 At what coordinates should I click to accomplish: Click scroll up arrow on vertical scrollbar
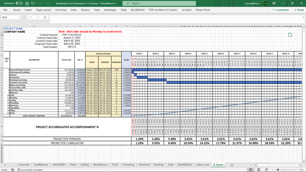click(x=304, y=27)
